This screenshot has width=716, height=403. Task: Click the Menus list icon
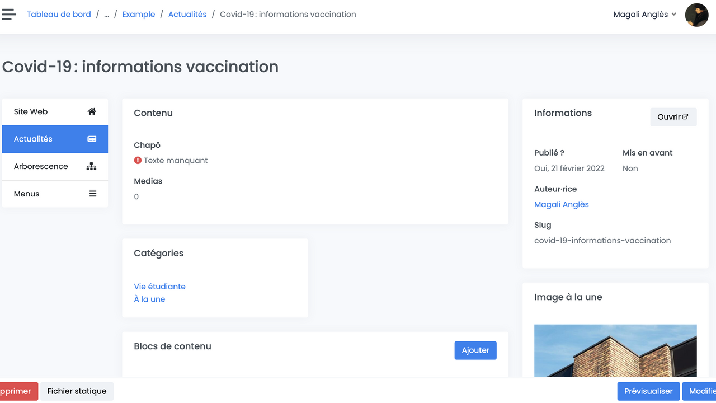pyautogui.click(x=93, y=194)
